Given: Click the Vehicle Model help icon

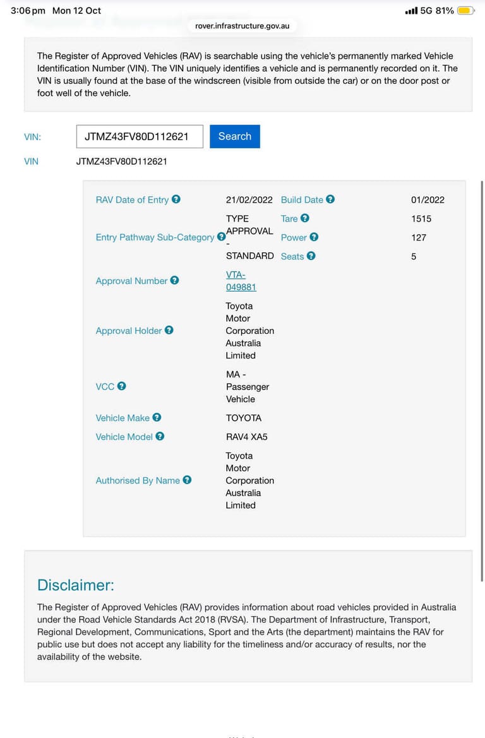Looking at the screenshot, I should coord(160,436).
